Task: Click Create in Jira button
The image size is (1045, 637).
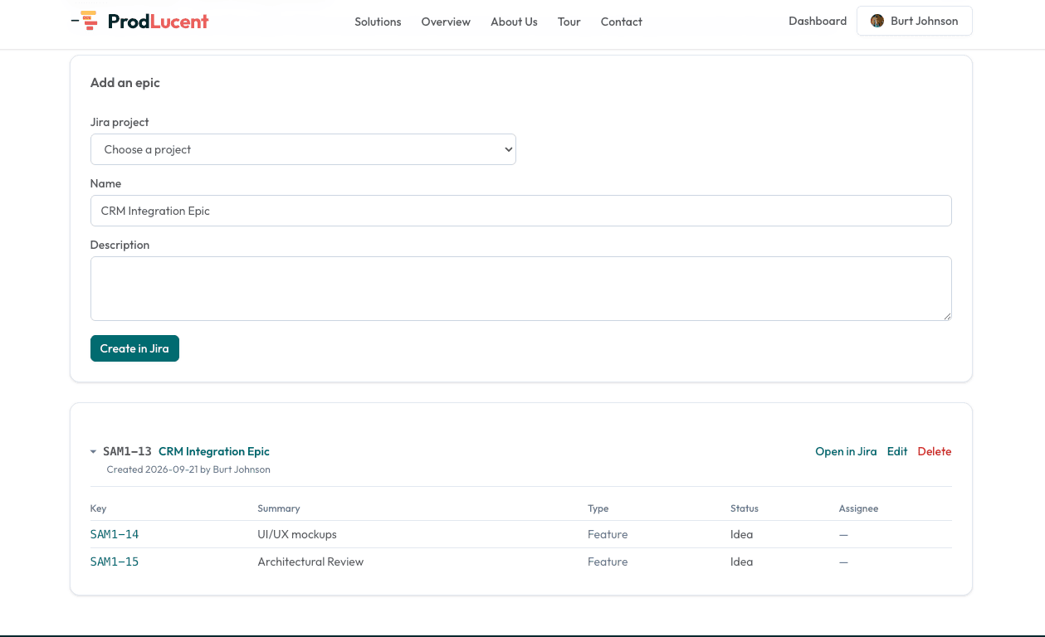Action: point(134,348)
